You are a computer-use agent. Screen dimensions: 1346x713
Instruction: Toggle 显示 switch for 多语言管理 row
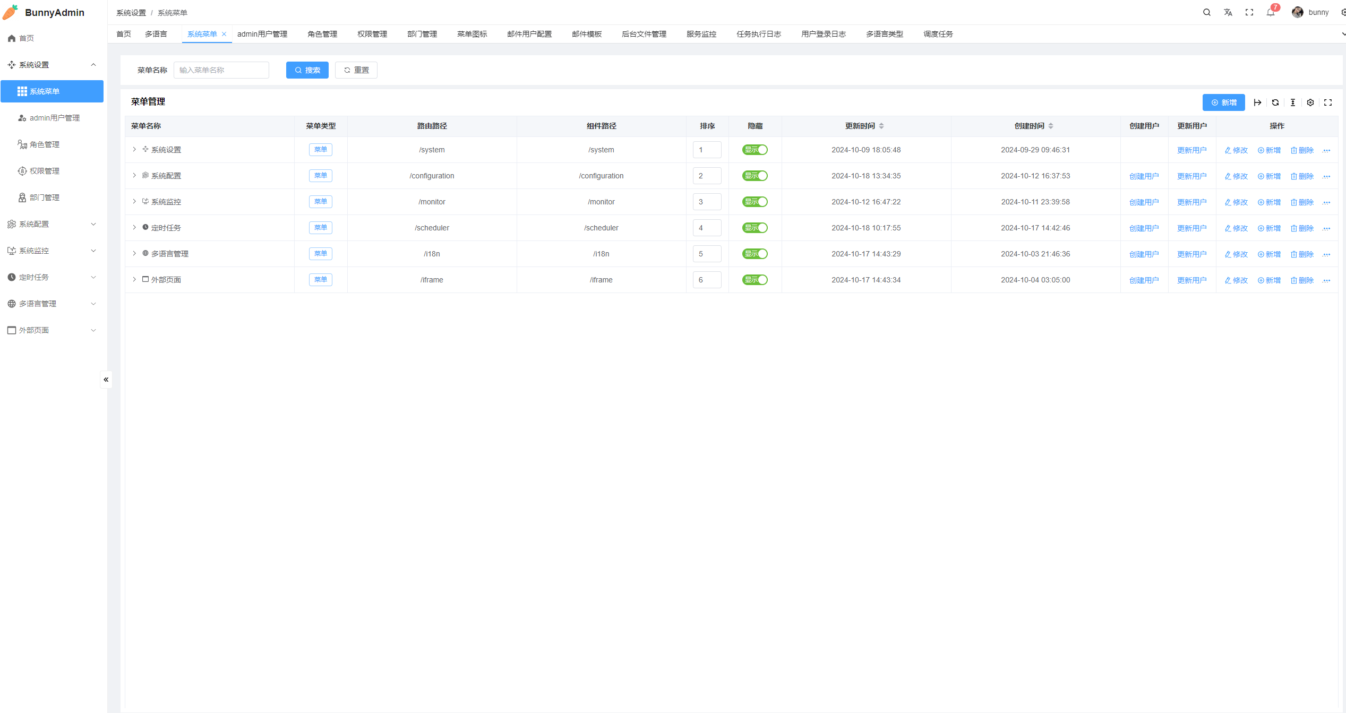[755, 254]
